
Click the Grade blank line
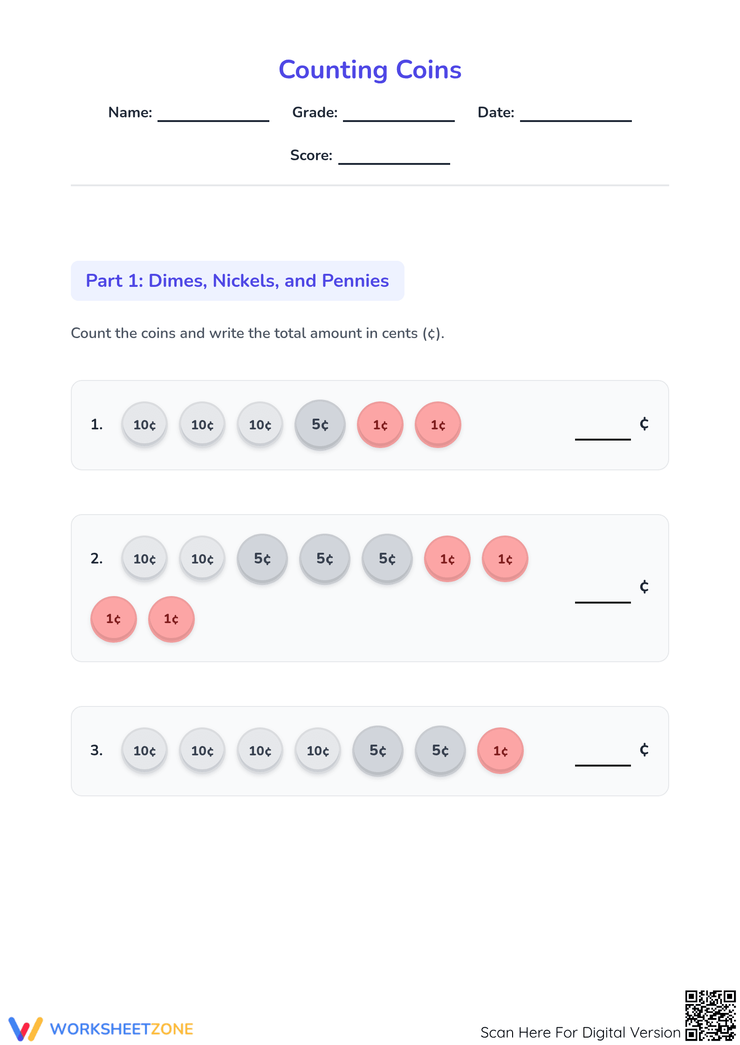pos(399,121)
